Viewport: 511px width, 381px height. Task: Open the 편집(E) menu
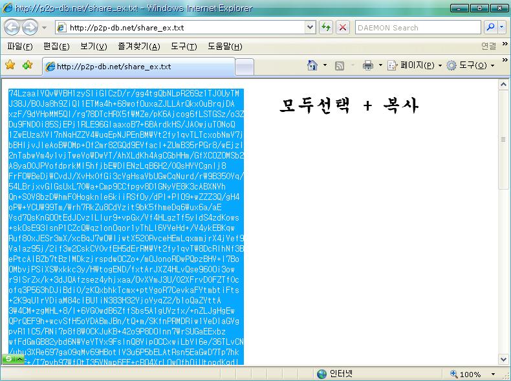click(56, 47)
